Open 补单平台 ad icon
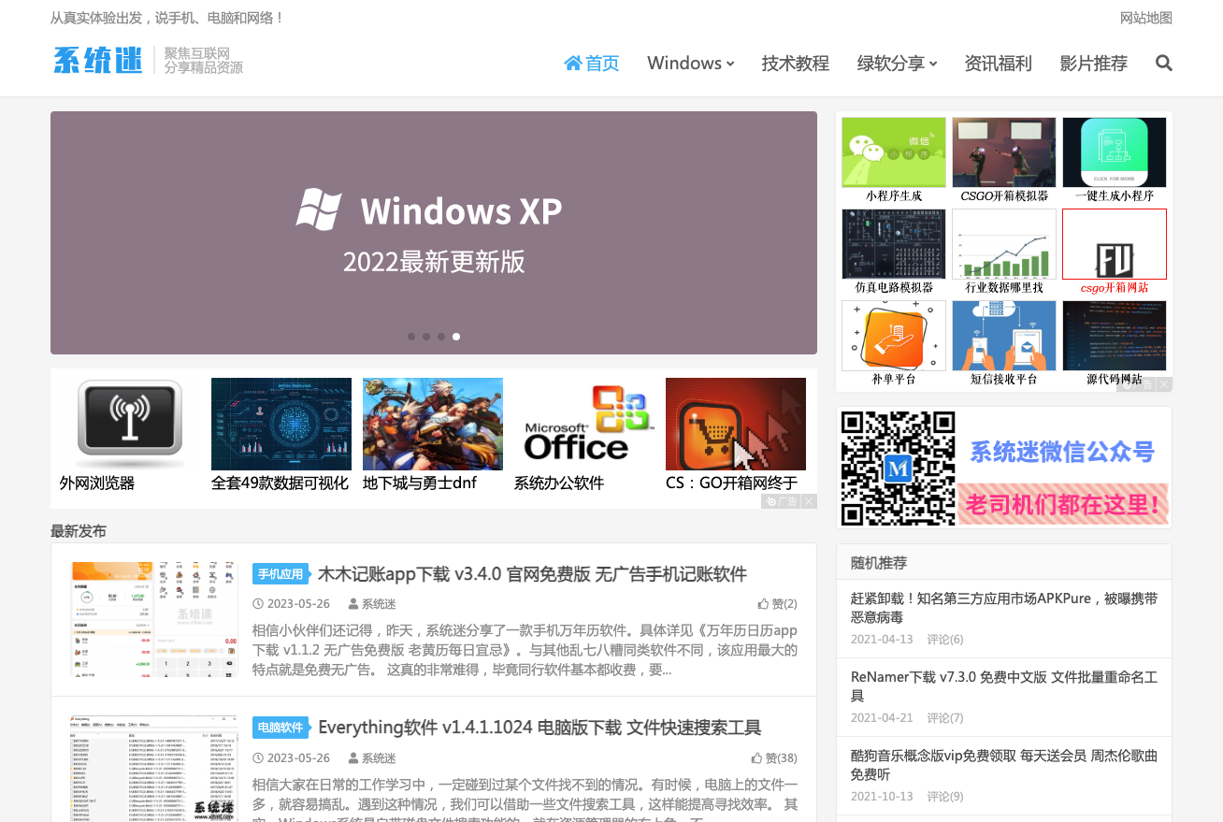The width and height of the screenshot is (1223, 822). click(894, 336)
